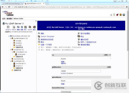Open the help globe icon in header
Image resolution: width=129 pixels, height=93 pixels.
tap(124, 15)
